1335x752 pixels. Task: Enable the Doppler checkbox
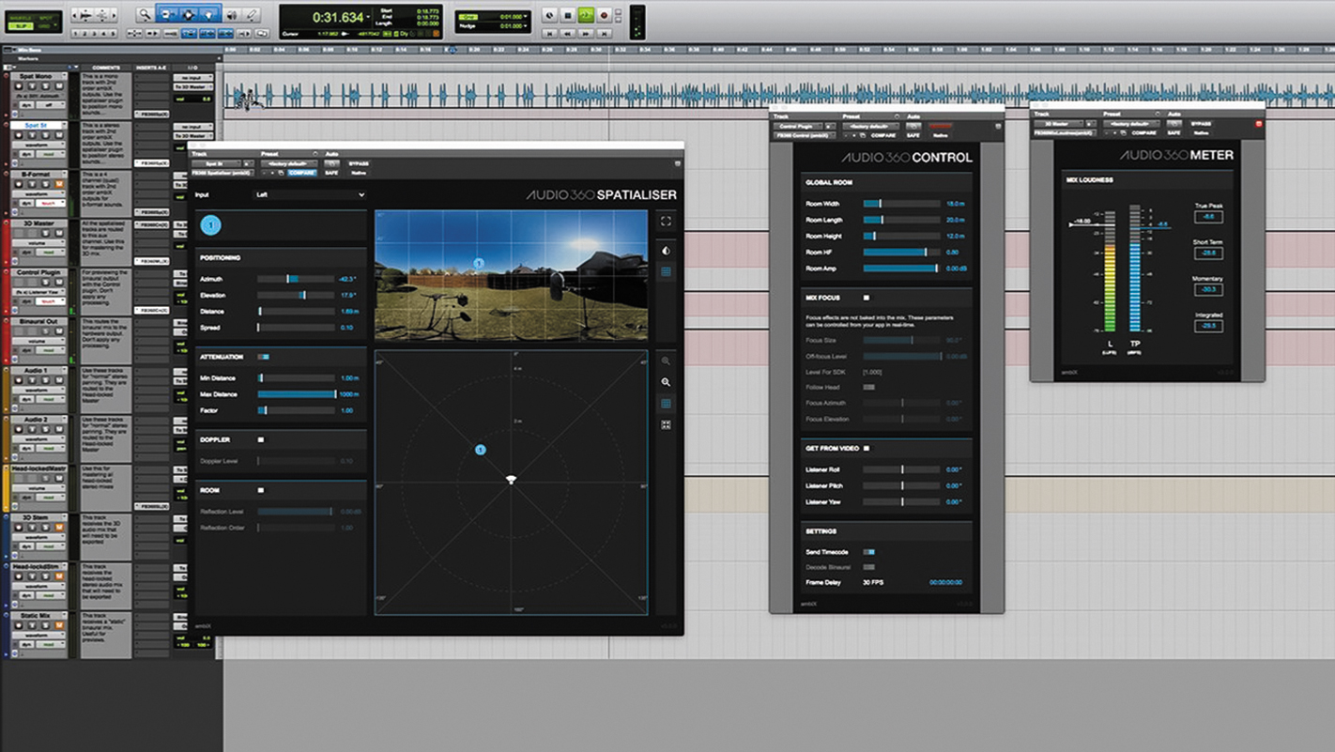(261, 439)
